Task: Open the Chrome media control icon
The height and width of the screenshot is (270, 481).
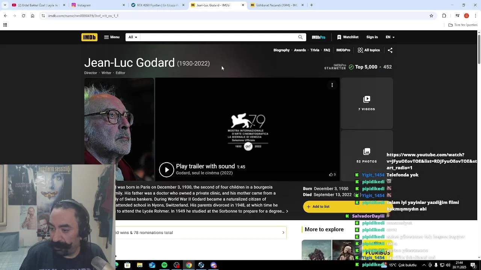Action: click(457, 16)
